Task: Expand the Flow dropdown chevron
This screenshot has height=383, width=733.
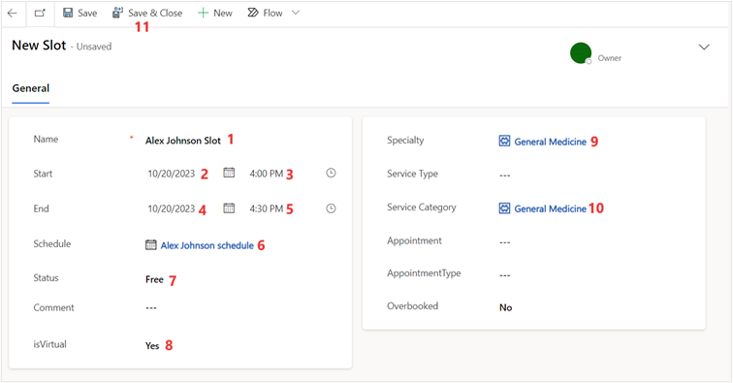Action: coord(296,13)
